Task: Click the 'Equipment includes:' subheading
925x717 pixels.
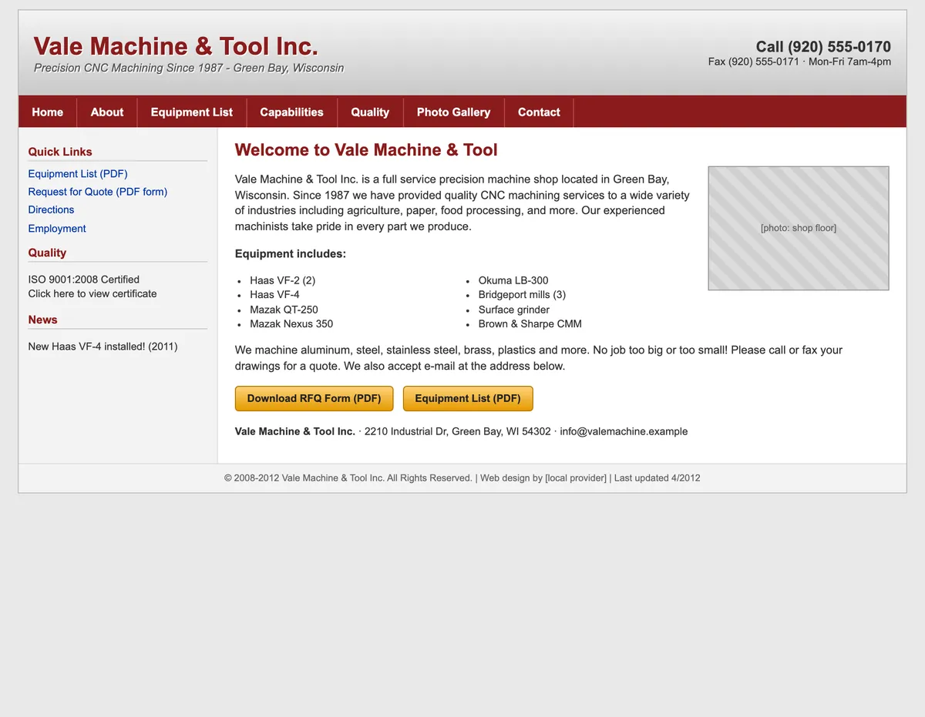Action: coord(291,253)
